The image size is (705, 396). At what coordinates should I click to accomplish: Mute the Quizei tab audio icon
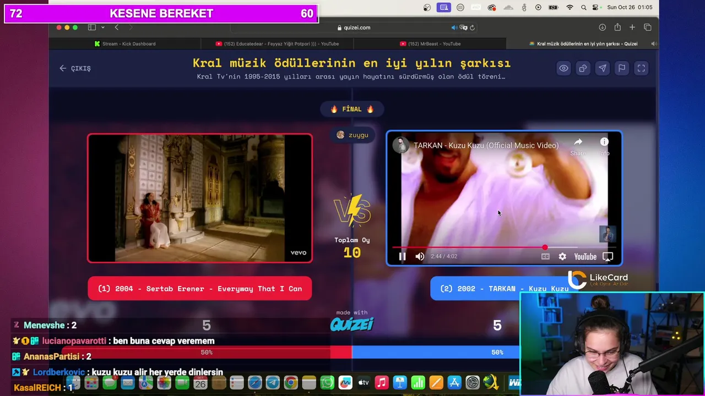(x=653, y=43)
